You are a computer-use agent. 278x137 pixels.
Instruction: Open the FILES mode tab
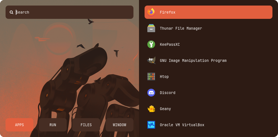click(86, 125)
